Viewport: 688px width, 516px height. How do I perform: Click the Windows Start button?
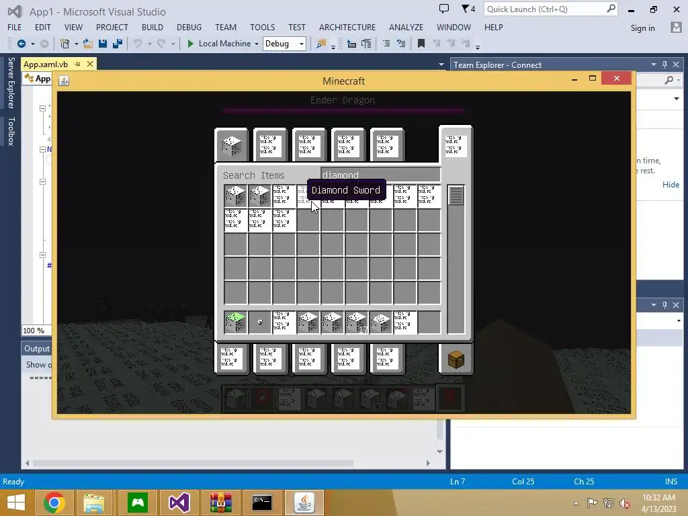click(x=16, y=503)
